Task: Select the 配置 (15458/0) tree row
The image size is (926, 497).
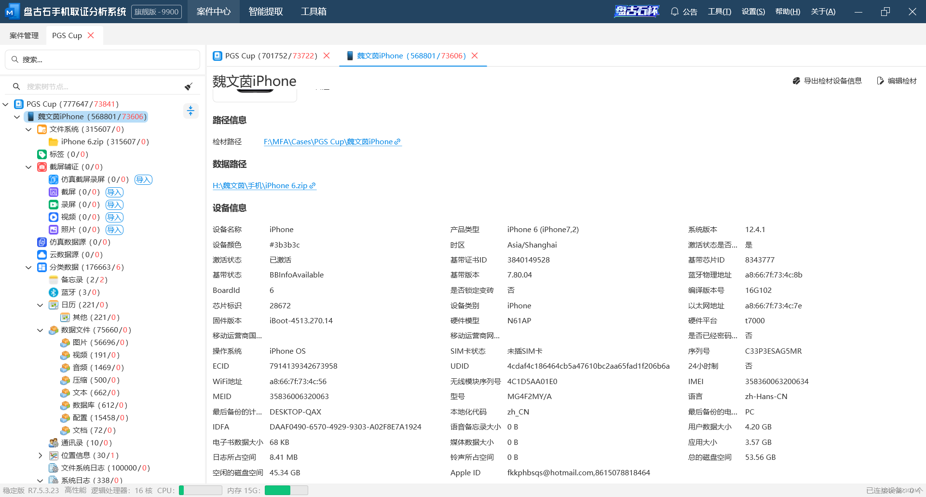Action: pyautogui.click(x=95, y=418)
